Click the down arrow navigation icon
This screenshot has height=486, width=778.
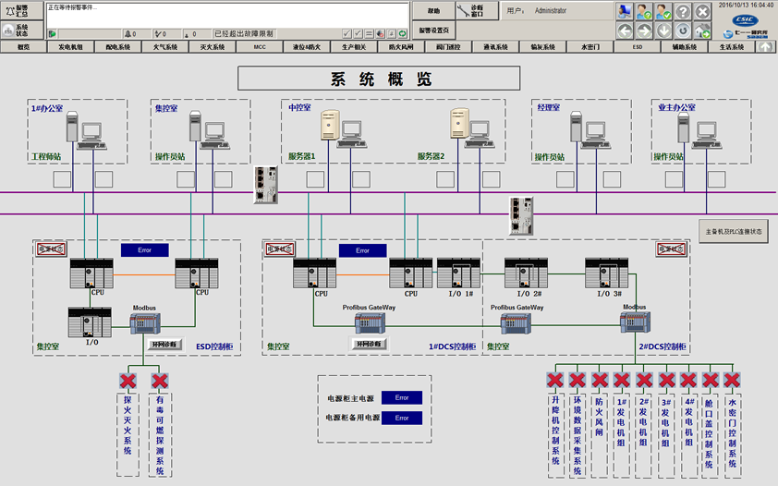pos(664,30)
